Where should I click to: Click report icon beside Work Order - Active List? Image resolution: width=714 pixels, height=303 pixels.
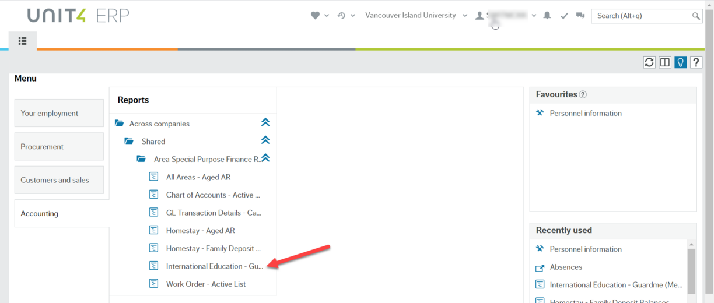(x=154, y=283)
